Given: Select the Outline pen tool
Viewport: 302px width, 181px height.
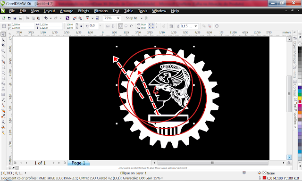Looking at the screenshot, I should tap(3, 122).
